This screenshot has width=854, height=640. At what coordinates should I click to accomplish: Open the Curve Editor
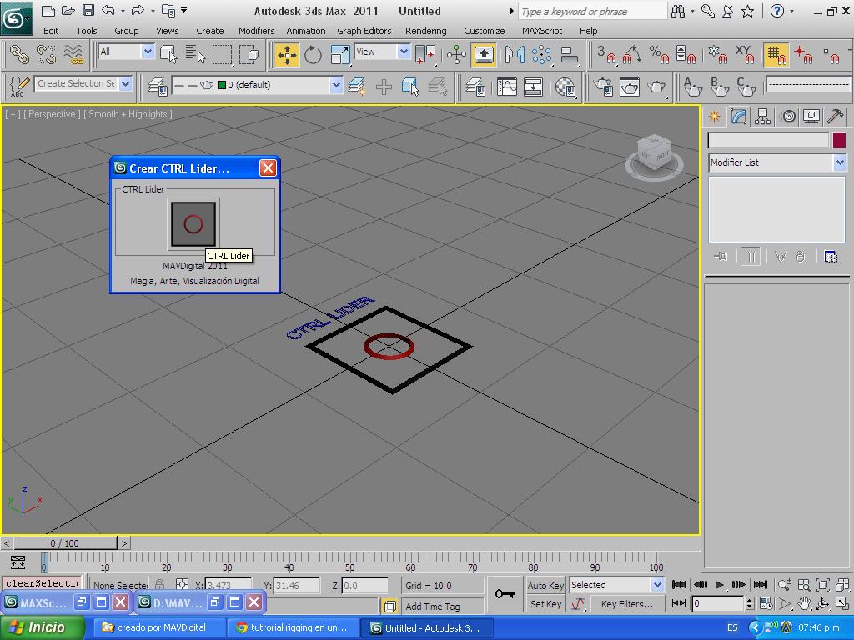point(506,87)
